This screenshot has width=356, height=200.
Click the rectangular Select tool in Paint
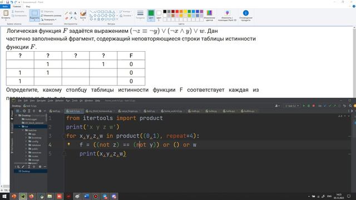point(34,13)
